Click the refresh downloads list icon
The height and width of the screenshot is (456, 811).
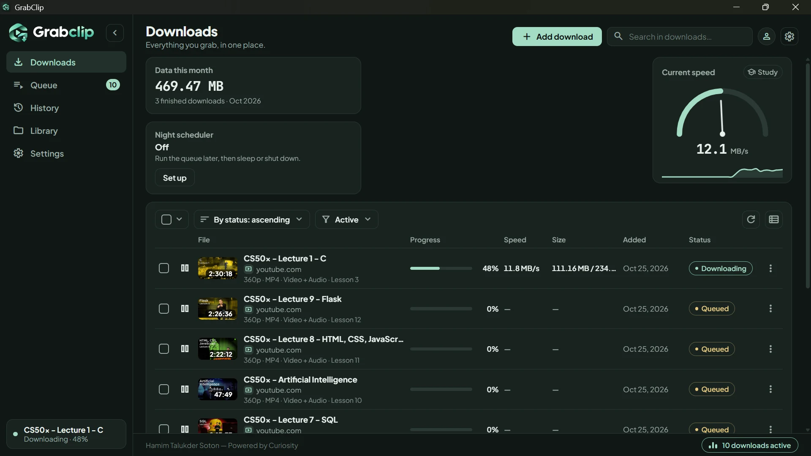(751, 219)
